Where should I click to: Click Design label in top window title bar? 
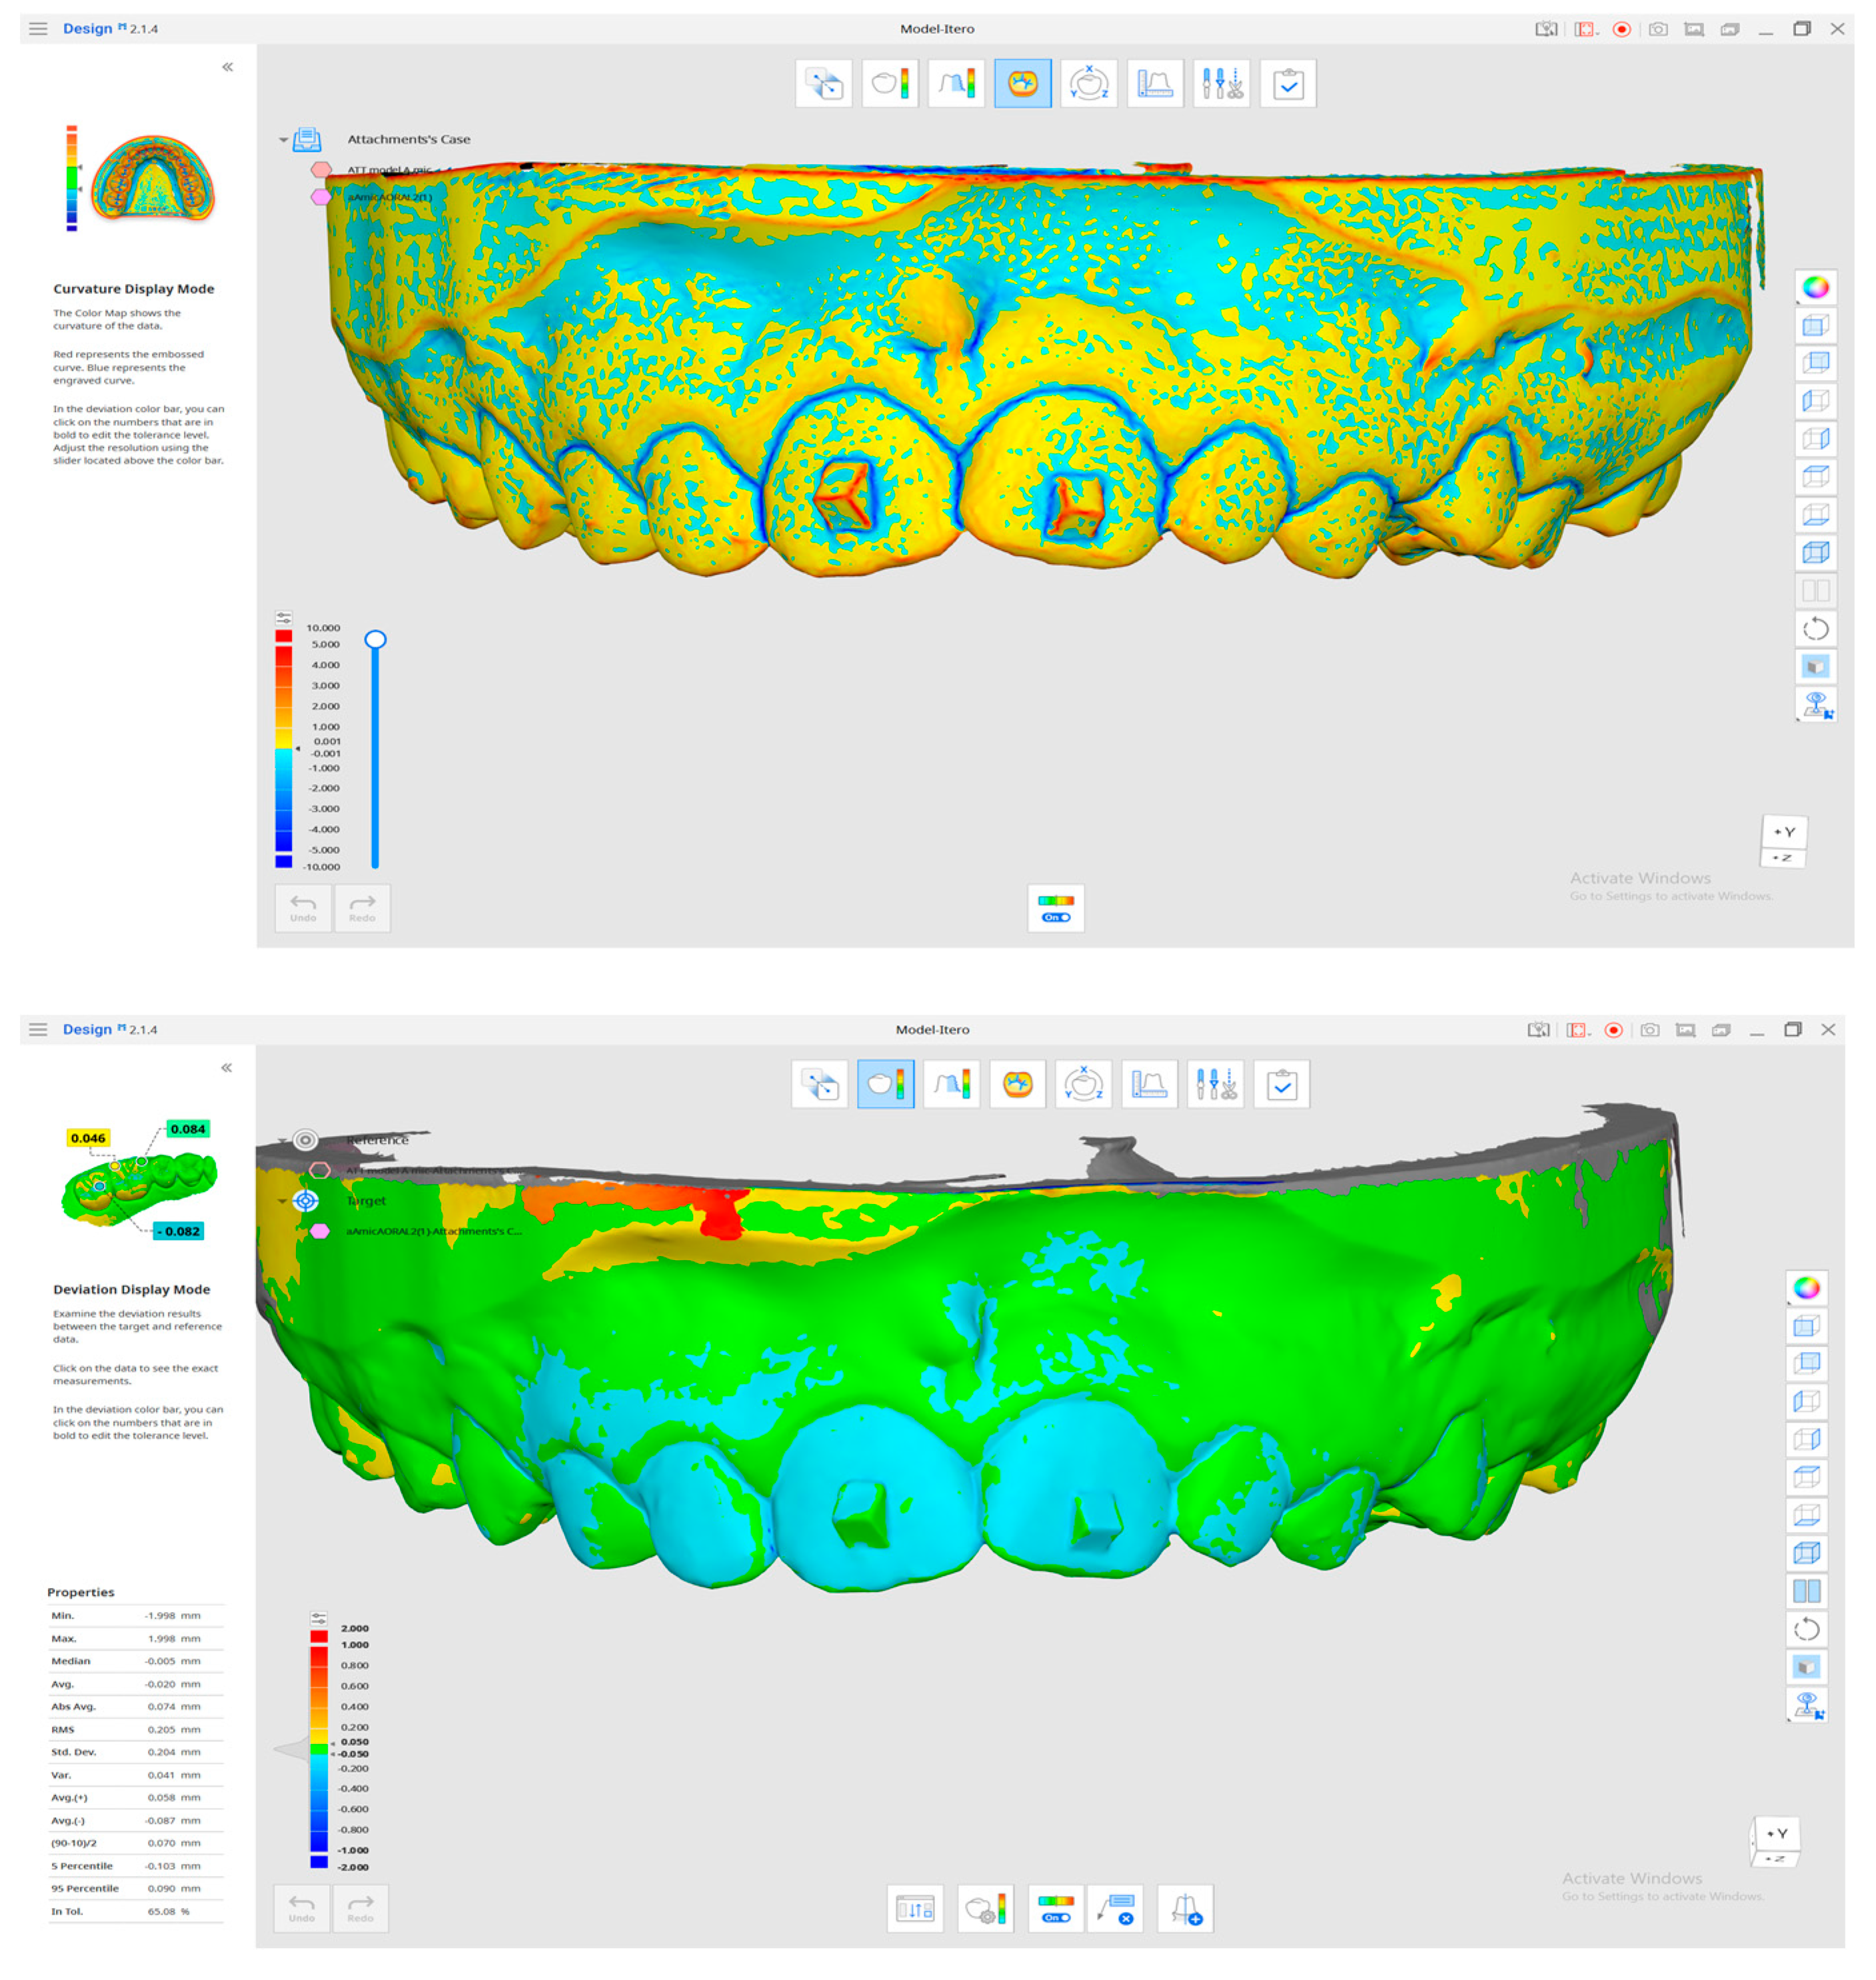pyautogui.click(x=88, y=29)
